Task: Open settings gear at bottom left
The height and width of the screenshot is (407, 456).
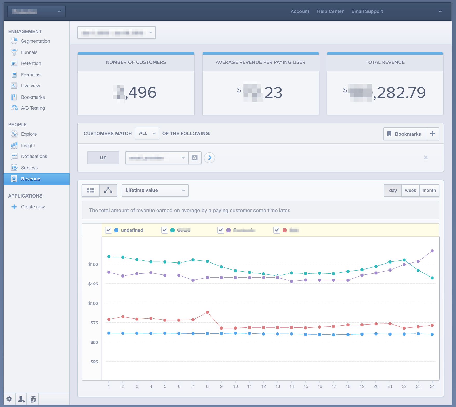Action: click(9, 399)
